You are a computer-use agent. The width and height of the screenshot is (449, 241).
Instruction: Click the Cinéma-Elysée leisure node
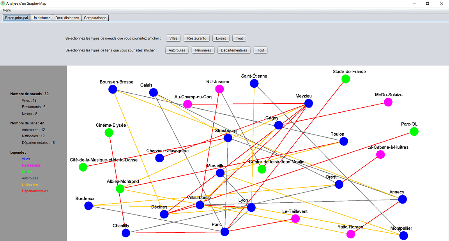109,133
